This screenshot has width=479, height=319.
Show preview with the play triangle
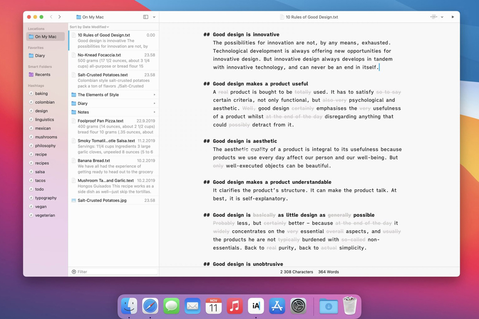pos(453,17)
